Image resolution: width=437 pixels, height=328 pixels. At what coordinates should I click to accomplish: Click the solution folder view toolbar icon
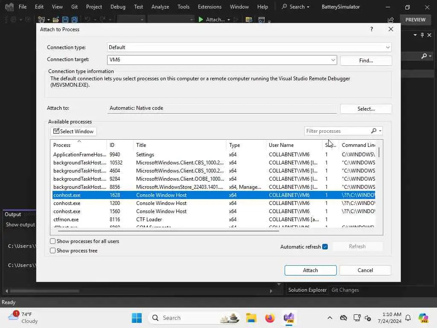(x=249, y=20)
